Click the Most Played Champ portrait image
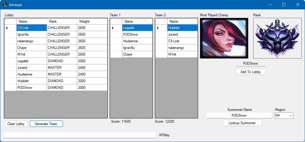Screen dimensions: 305x142 [224, 38]
